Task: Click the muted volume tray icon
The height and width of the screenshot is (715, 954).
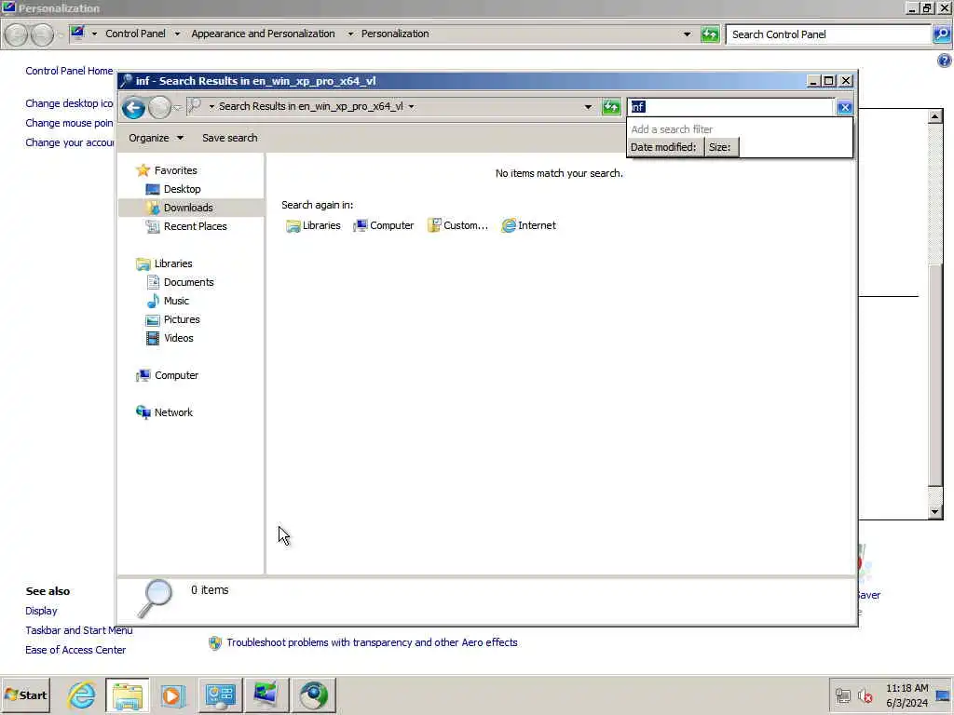Action: (x=865, y=695)
